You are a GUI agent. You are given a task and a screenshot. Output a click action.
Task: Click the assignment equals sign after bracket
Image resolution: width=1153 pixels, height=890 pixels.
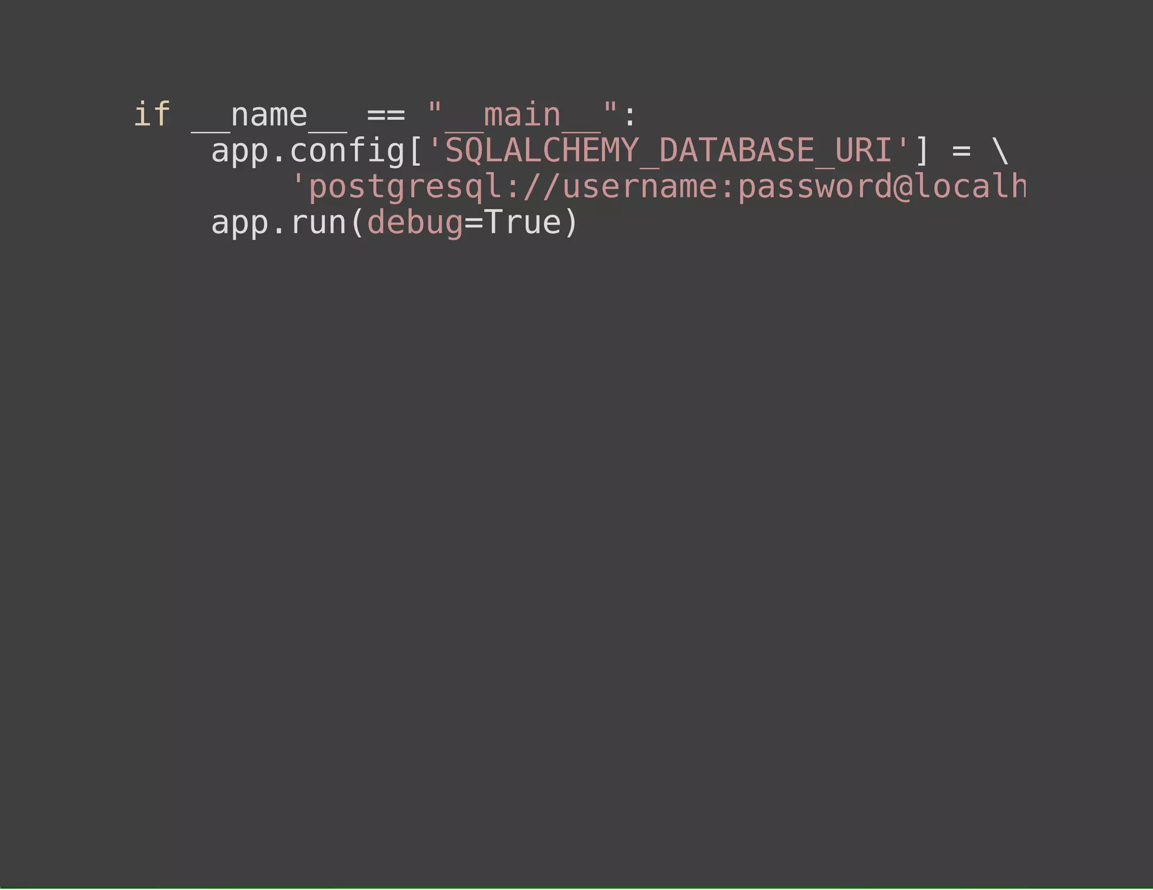[x=962, y=151]
